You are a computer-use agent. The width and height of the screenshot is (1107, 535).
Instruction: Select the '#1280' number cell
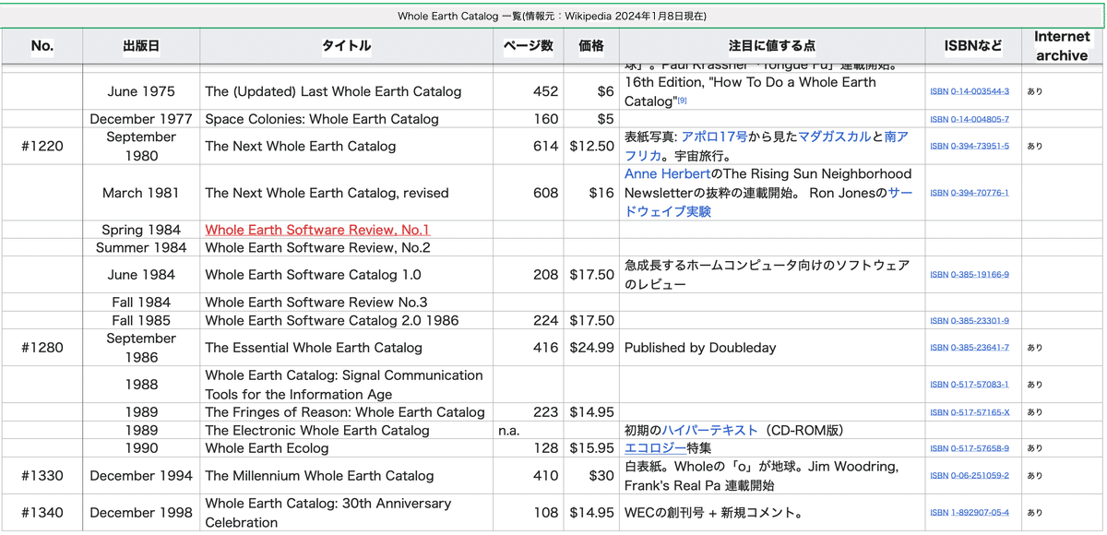click(x=42, y=348)
